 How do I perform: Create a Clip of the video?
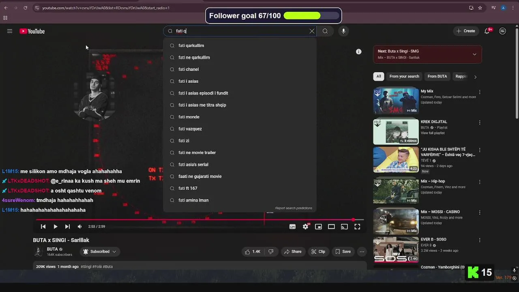click(318, 251)
